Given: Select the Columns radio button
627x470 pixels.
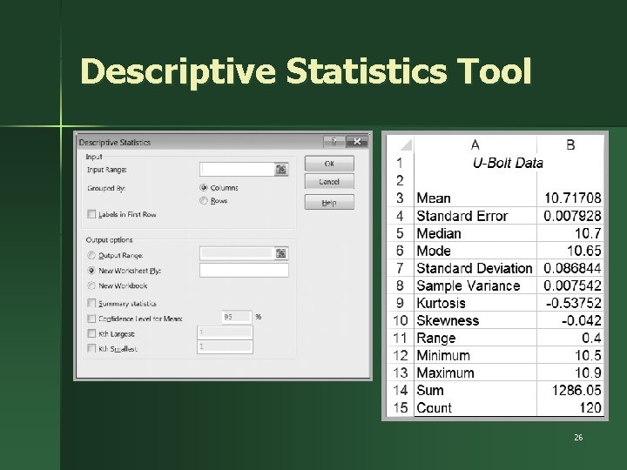Looking at the screenshot, I should coord(204,187).
